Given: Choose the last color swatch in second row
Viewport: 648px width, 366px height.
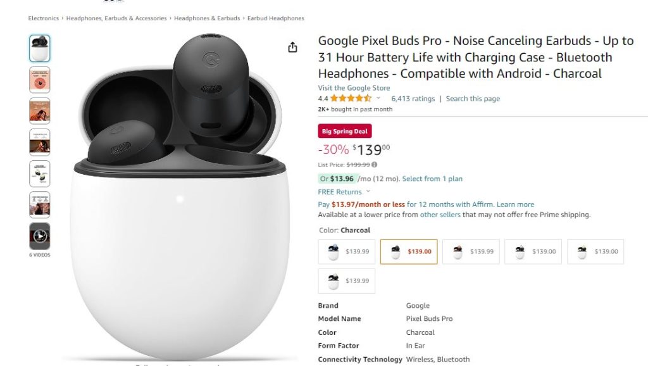Looking at the screenshot, I should [347, 281].
